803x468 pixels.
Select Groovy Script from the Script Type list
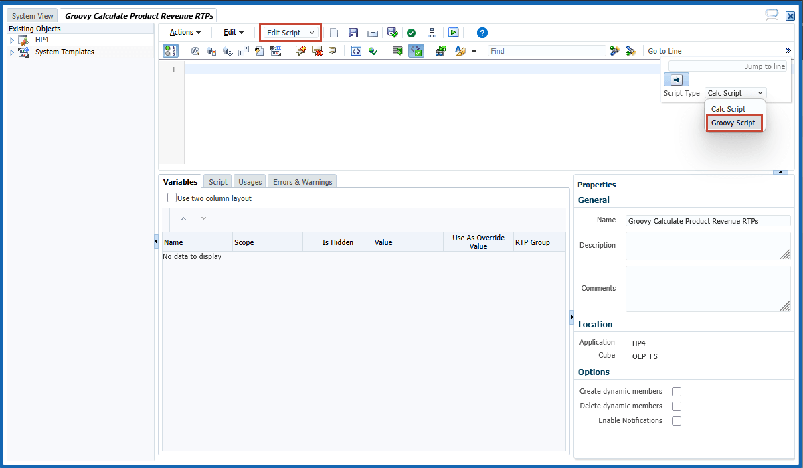pyautogui.click(x=733, y=123)
